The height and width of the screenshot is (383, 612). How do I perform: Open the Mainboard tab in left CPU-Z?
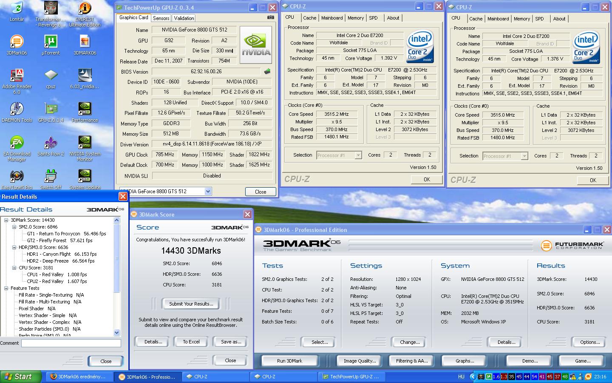pyautogui.click(x=332, y=18)
